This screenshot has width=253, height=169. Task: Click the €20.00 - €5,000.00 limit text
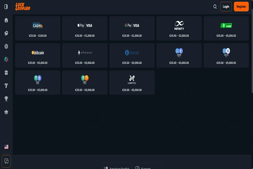[132, 90]
